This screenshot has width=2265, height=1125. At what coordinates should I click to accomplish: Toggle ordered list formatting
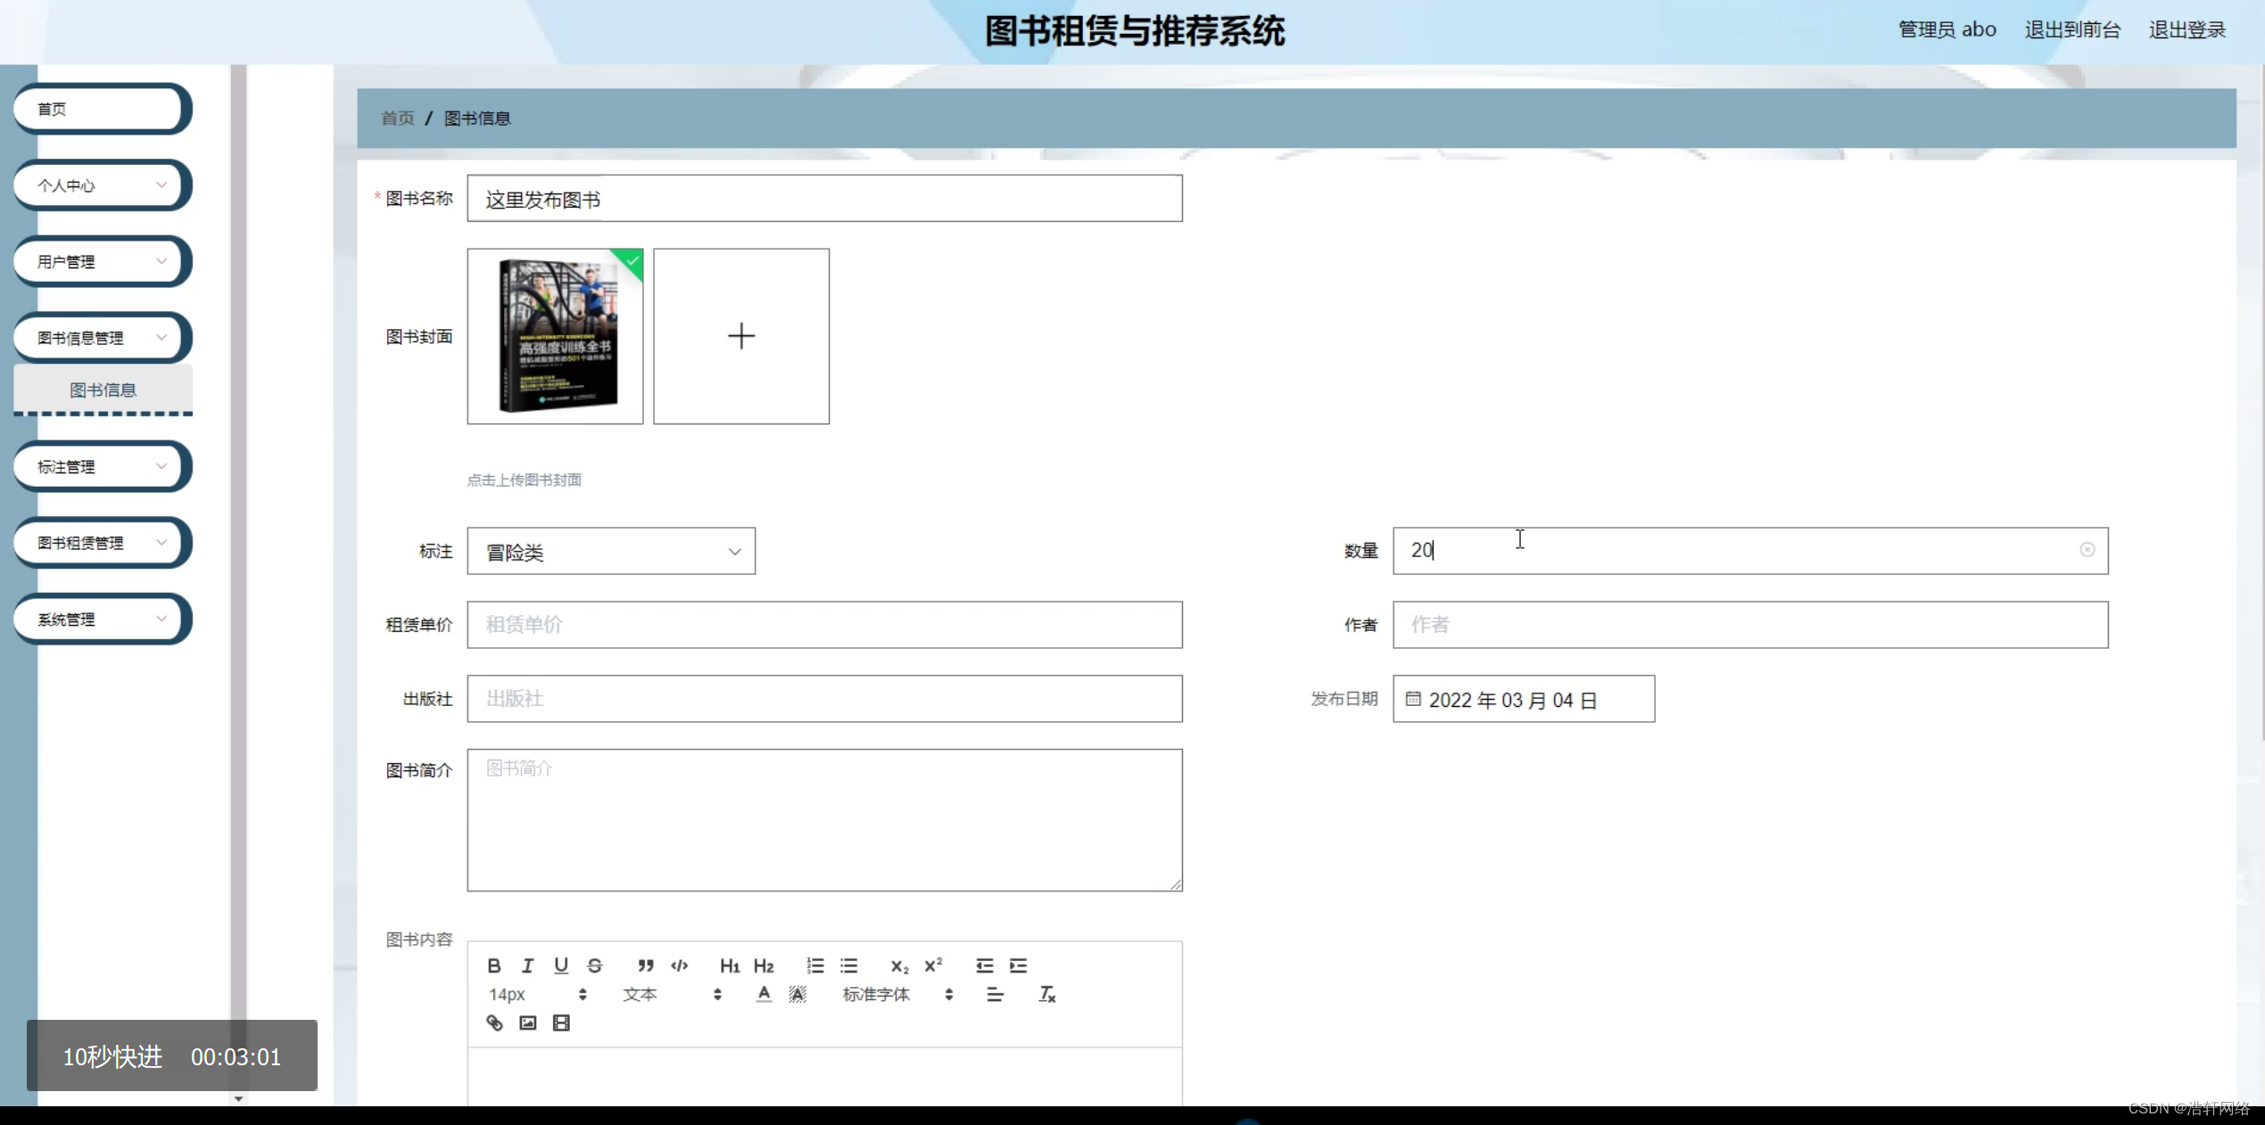pos(814,965)
